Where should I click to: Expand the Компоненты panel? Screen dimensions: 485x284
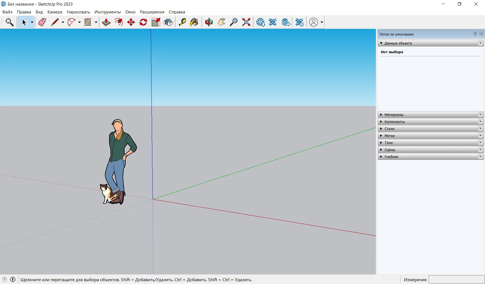(x=431, y=122)
